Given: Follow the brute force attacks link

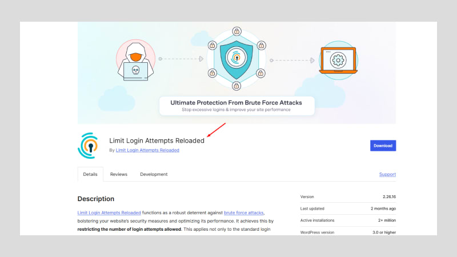Looking at the screenshot, I should [x=243, y=212].
